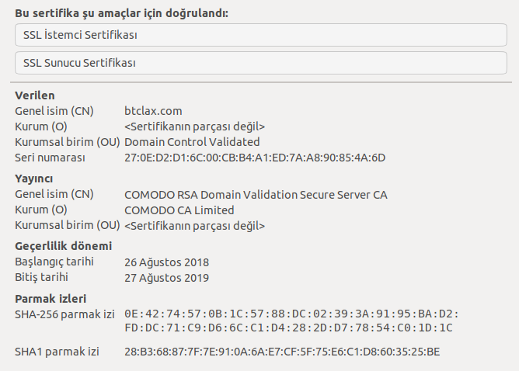The height and width of the screenshot is (371, 519).
Task: Click the start date 26 Ağustos 2018
Action: click(x=167, y=262)
